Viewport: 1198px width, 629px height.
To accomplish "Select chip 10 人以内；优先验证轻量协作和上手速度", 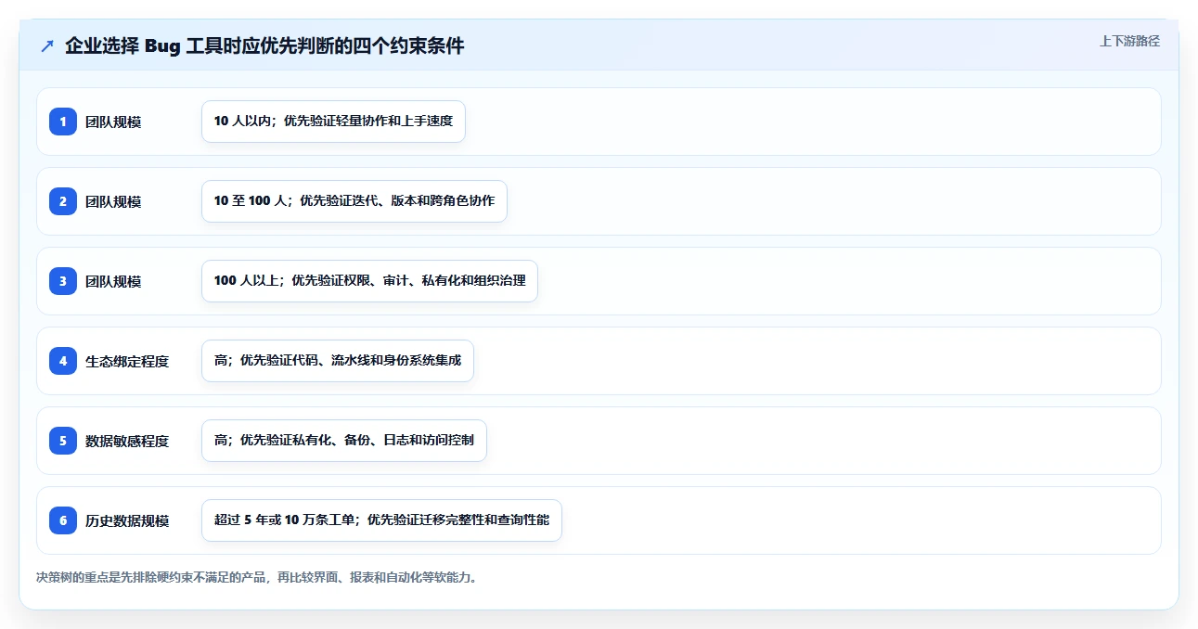I will pyautogui.click(x=333, y=122).
